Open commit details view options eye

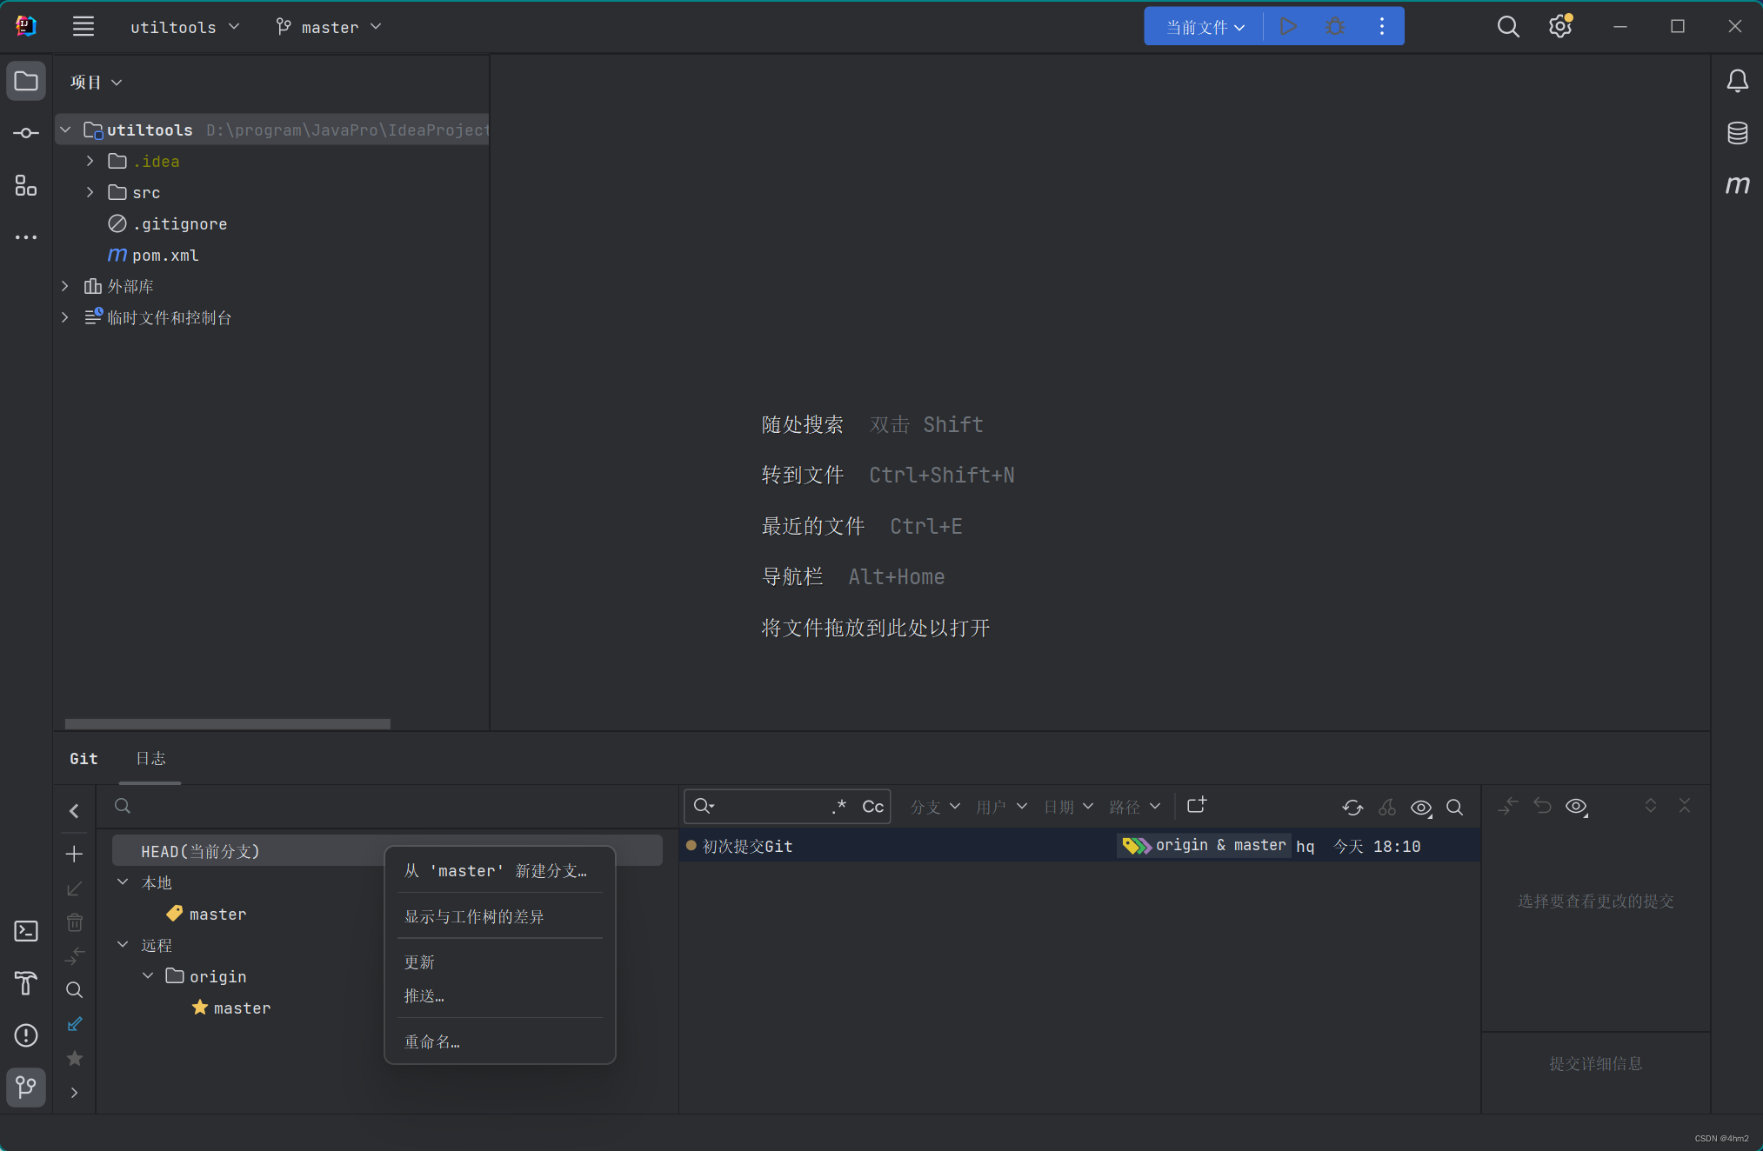pyautogui.click(x=1577, y=806)
